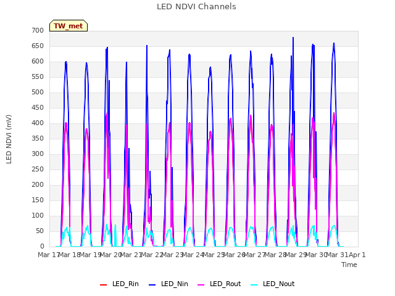Select the LED_Nin legend entry
395x296 pixels.
168,284
